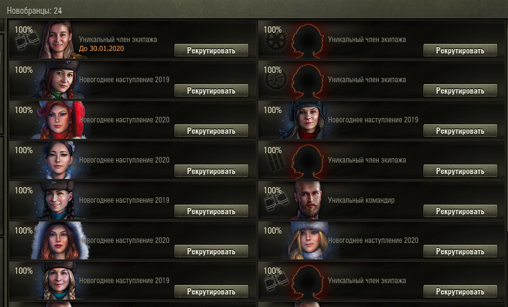Click the binoculars icon beside the recruit expiring 30.01.2020
The height and width of the screenshot is (307, 508).
pos(27,41)
